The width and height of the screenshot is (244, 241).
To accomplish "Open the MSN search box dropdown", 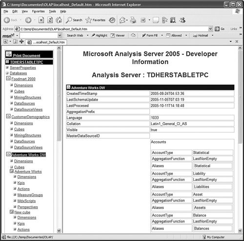I will 60,35.
